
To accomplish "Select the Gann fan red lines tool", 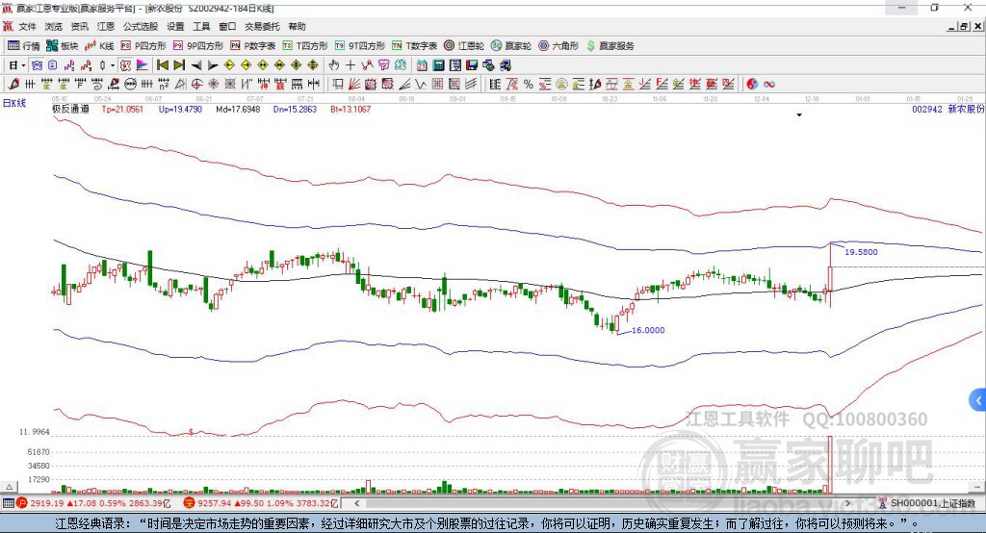I will click(354, 85).
